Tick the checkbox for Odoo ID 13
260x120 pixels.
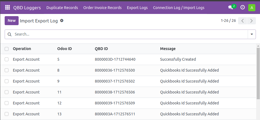(7, 114)
